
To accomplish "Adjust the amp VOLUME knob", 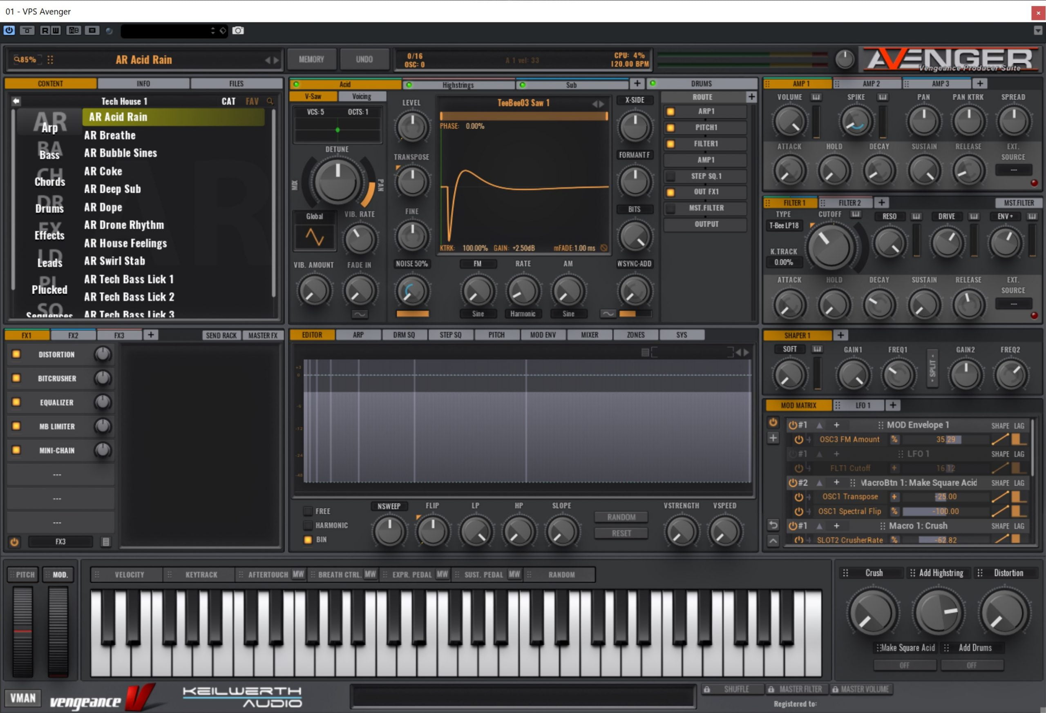I will (789, 121).
